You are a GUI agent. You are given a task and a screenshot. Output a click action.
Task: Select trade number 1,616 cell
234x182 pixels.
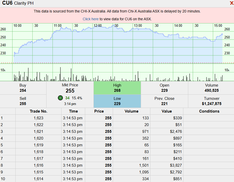pyautogui.click(x=38, y=165)
